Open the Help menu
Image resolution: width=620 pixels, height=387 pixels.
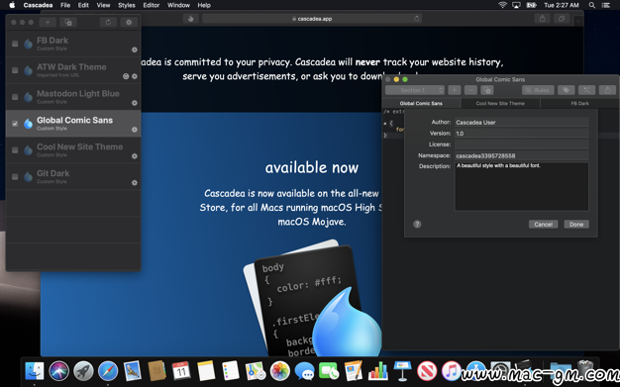coord(204,5)
